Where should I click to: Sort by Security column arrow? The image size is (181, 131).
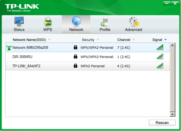98,40
